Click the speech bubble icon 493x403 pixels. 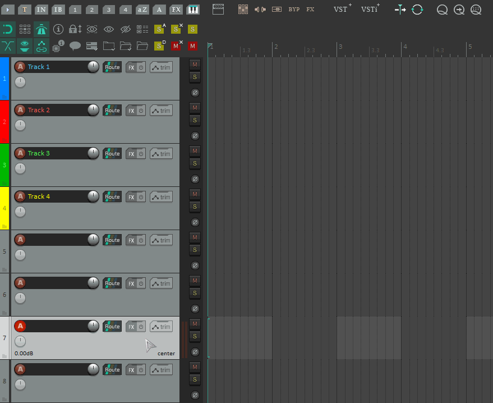75,46
